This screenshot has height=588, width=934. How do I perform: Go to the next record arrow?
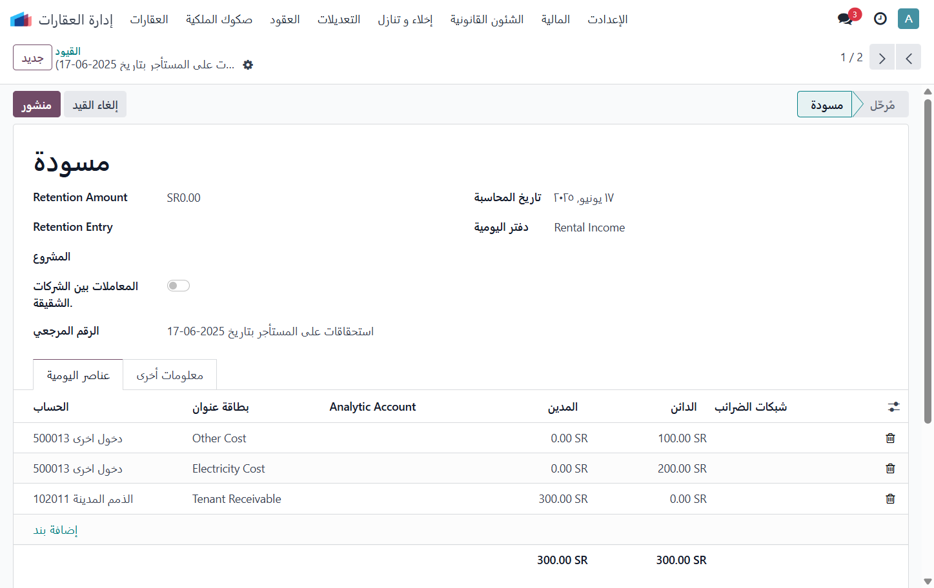pyautogui.click(x=882, y=57)
